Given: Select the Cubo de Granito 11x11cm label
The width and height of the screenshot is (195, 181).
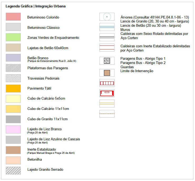Looking at the screenshot, I should click(47, 119).
